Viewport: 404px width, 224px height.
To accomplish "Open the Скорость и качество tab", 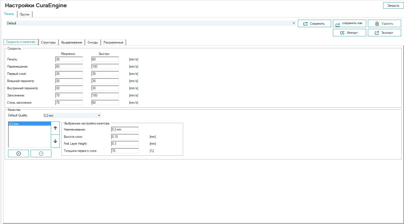I will (x=21, y=42).
